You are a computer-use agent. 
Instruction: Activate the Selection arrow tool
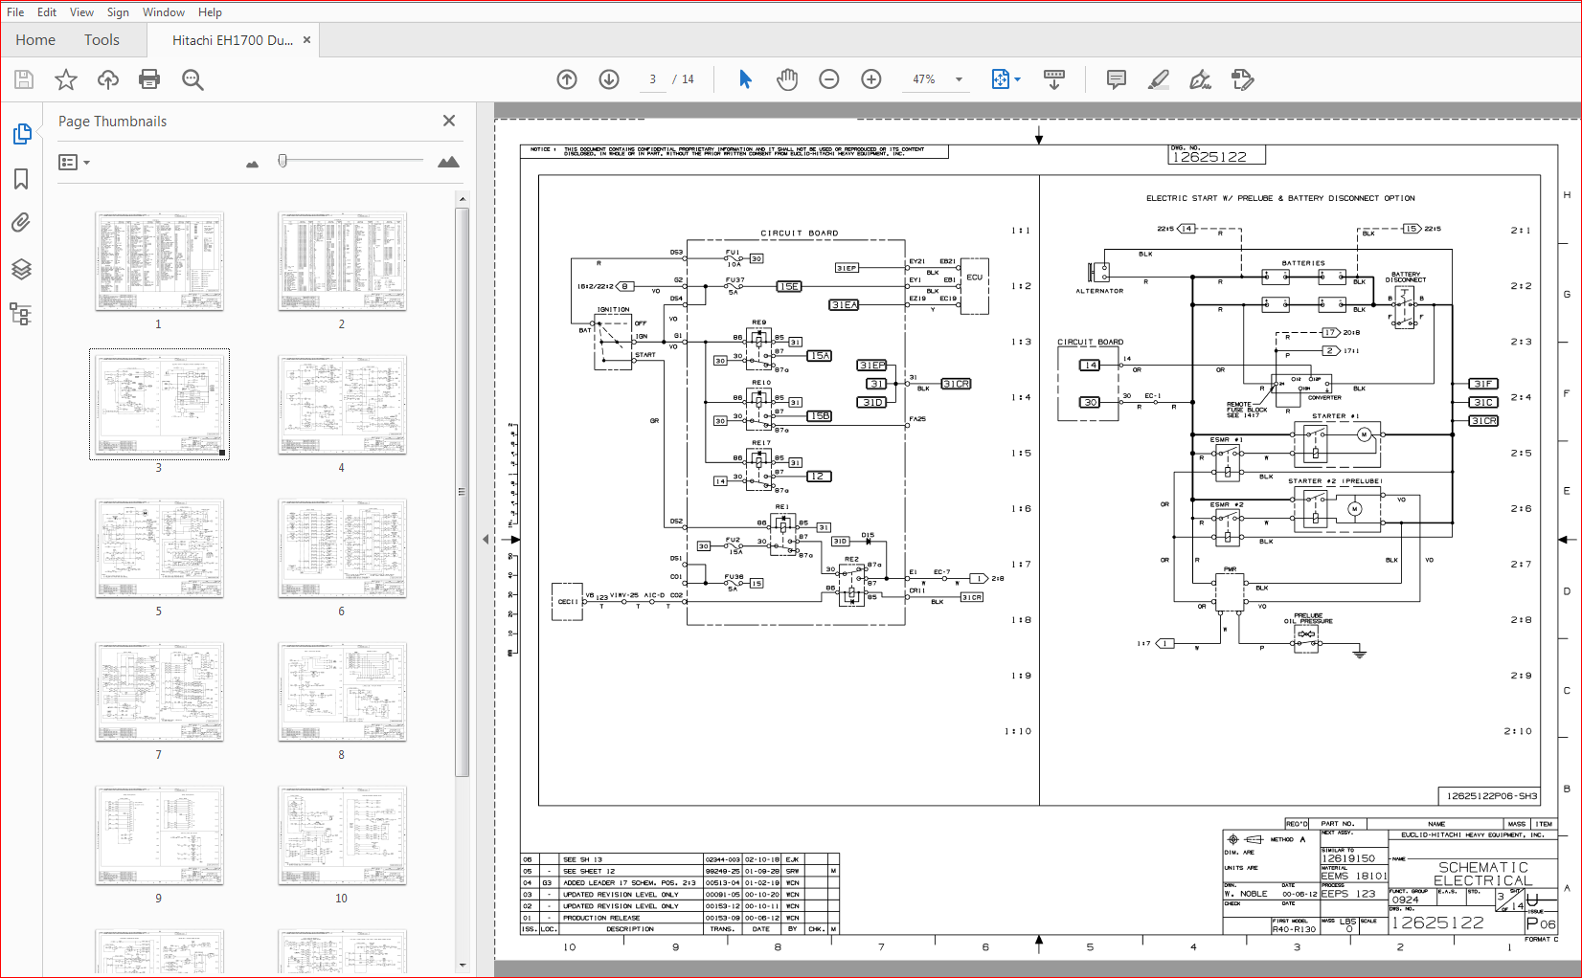pyautogui.click(x=745, y=79)
